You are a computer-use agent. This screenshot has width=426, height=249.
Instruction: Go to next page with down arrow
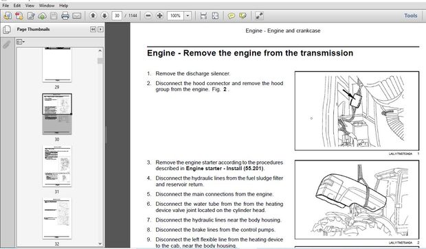click(104, 16)
